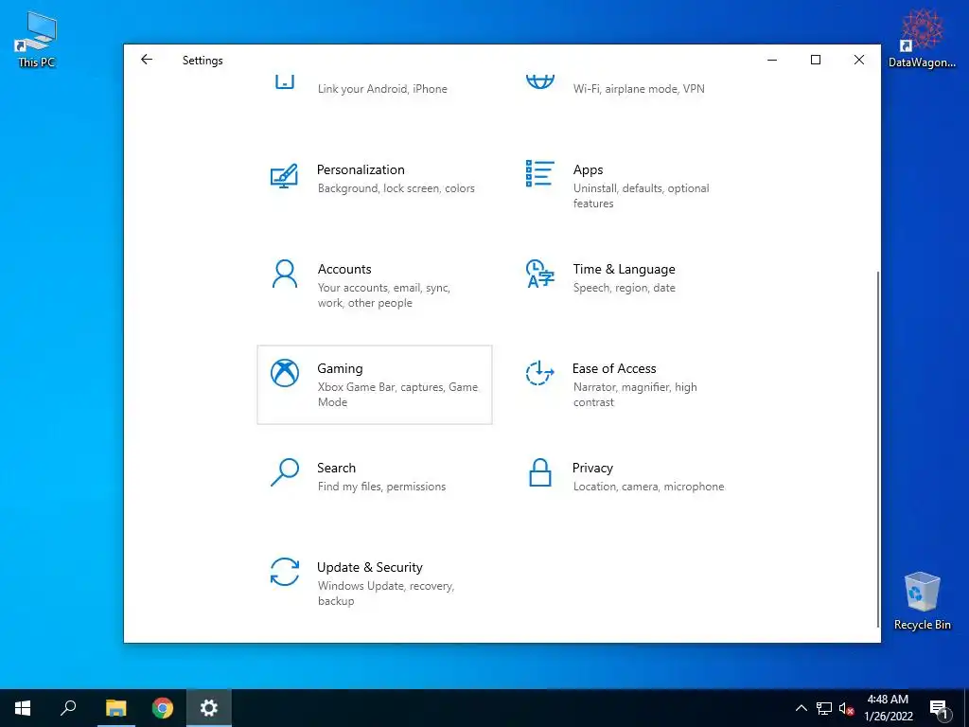This screenshot has width=969, height=727.
Task: Click the Time & Language icon
Action: pos(539,274)
